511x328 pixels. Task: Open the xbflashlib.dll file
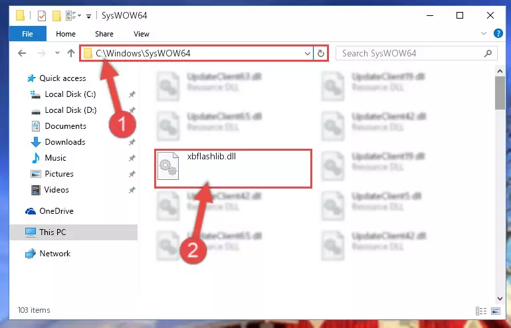(233, 169)
